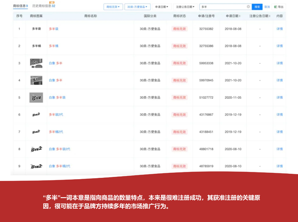Open 详情 for trademark 51027772
Image resolution: width=298 pixels, height=222 pixels.
tap(279, 97)
